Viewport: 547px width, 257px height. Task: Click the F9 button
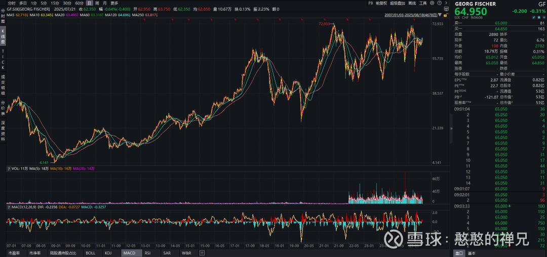(370, 3)
